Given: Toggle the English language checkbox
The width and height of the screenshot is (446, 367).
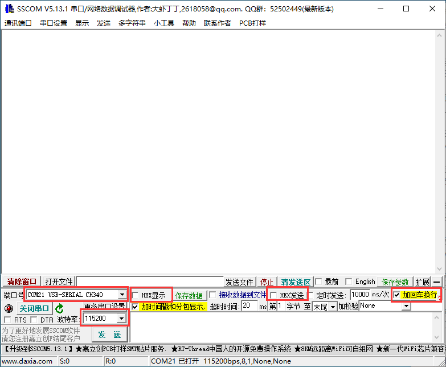Looking at the screenshot, I should (349, 282).
